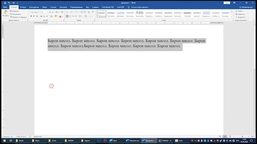Open the font name combo box
257x144 pixels.
(35, 12)
